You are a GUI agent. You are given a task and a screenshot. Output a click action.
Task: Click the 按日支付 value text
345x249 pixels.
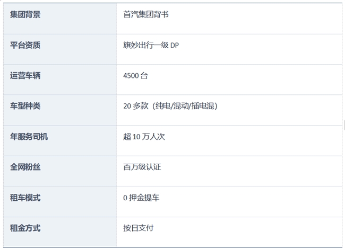(x=138, y=228)
